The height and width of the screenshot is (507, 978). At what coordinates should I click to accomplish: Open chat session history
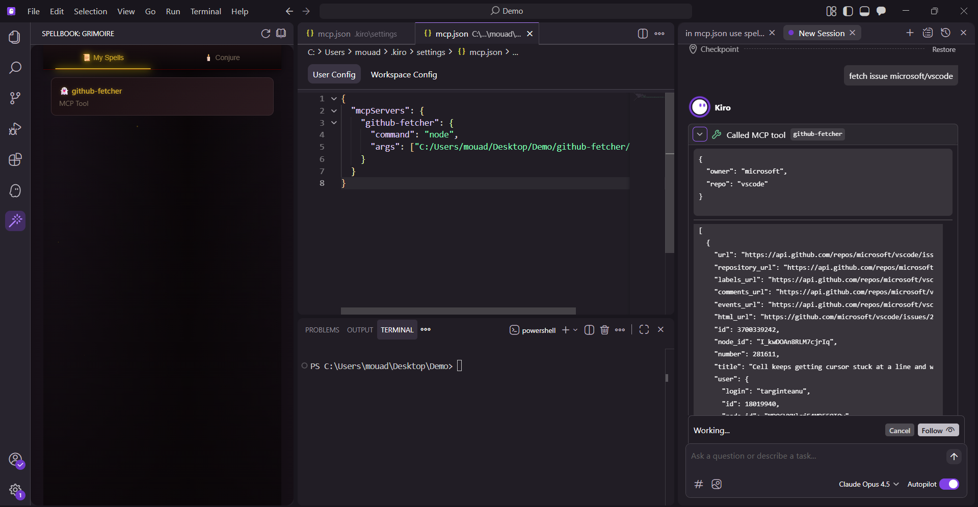[945, 33]
